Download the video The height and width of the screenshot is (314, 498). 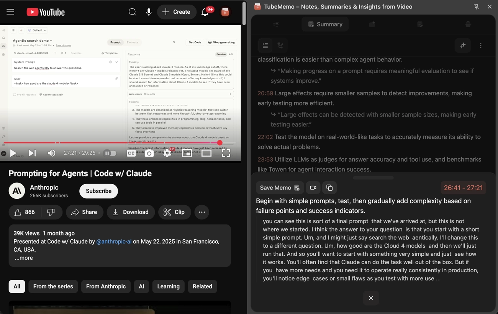131,212
